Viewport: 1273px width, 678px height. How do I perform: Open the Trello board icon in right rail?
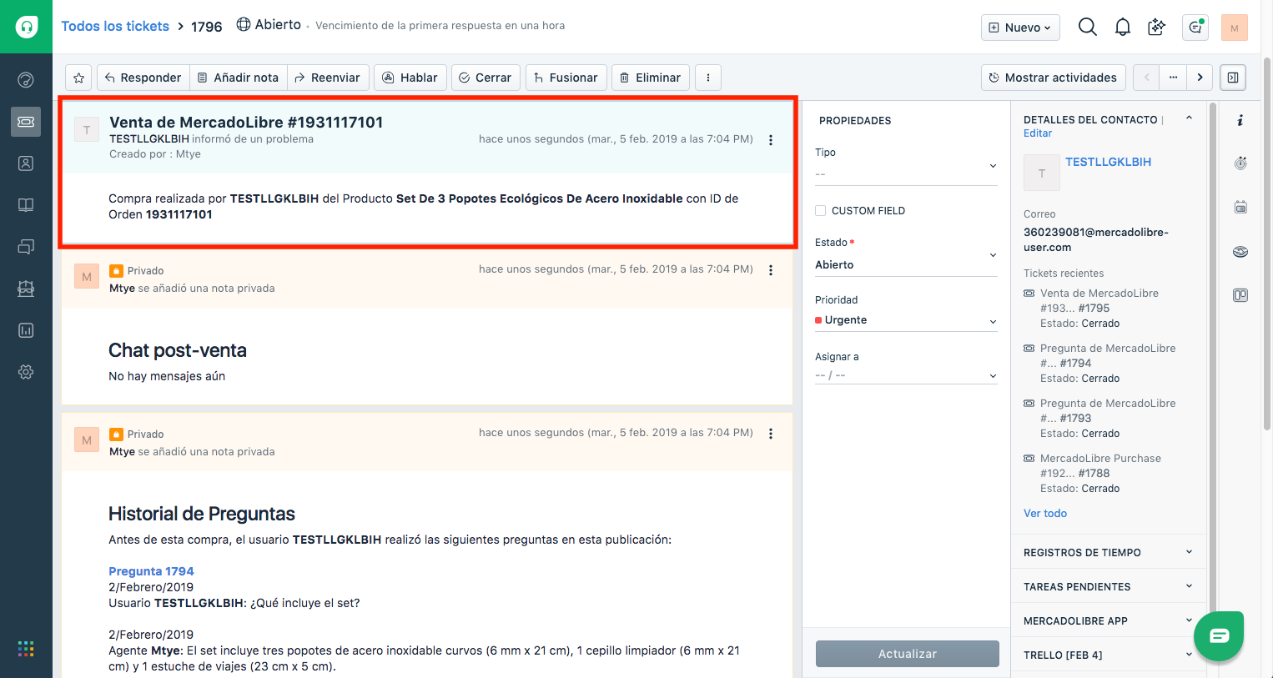pyautogui.click(x=1240, y=295)
